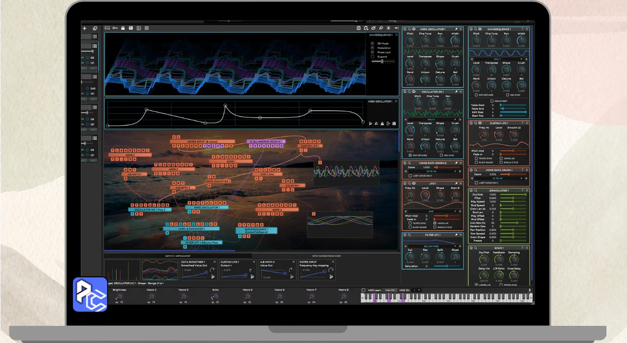627x343 pixels.
Task: Enable the Expand checkbox in Wavesequence display
Action: (x=372, y=56)
